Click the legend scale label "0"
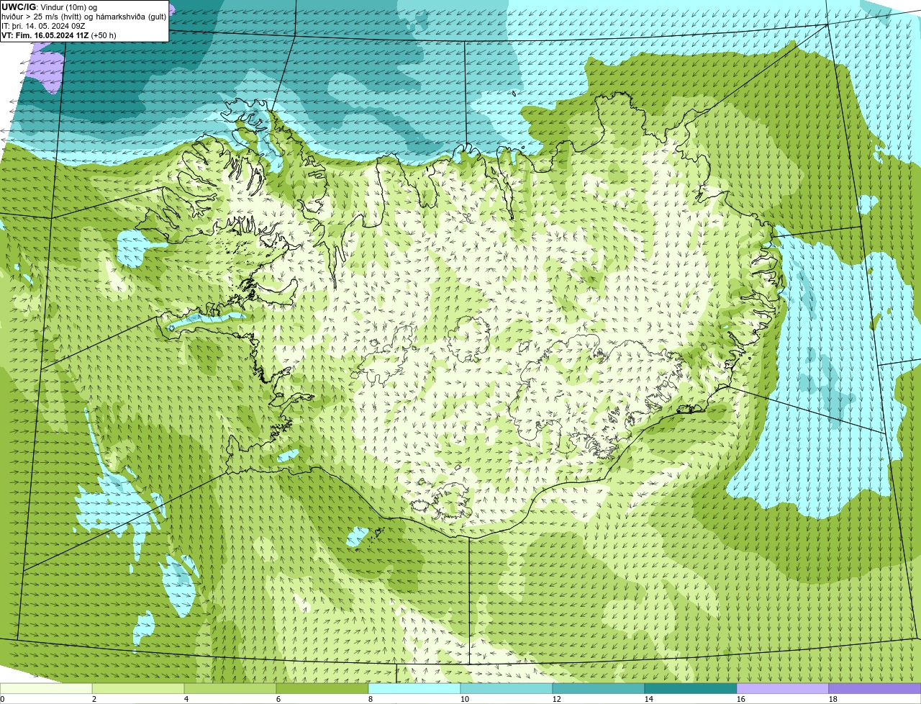Viewport: 921px width, 704px height. tap(2, 699)
